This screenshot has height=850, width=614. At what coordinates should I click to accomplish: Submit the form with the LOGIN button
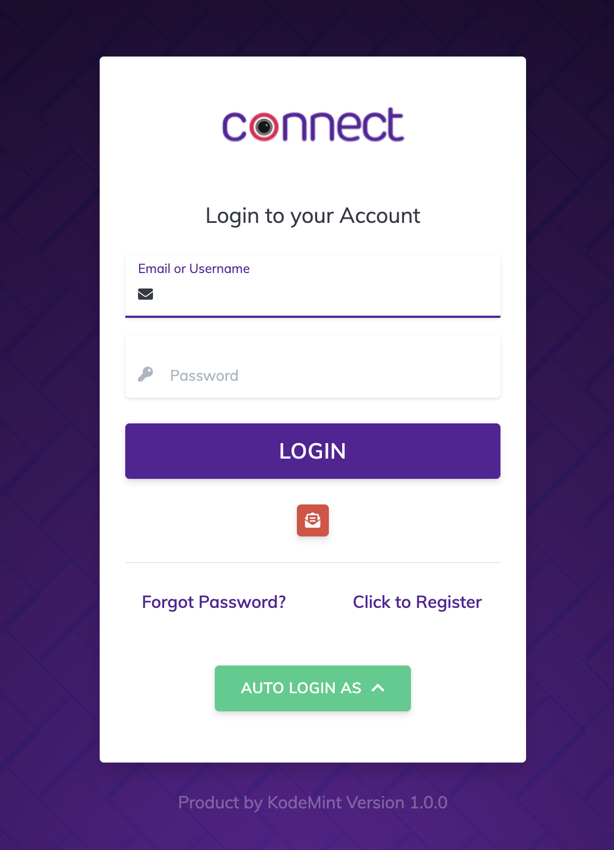(x=313, y=451)
